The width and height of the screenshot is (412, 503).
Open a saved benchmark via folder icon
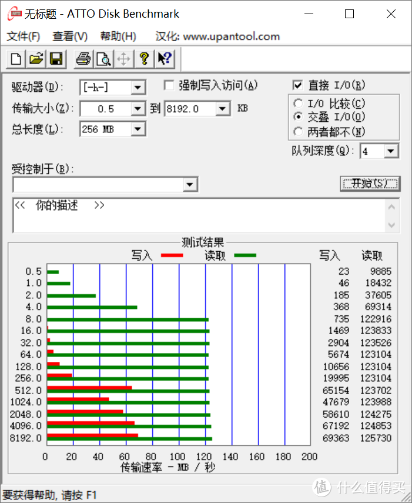tap(36, 59)
